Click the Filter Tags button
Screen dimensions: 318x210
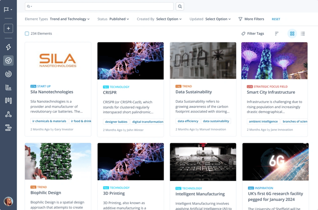pyautogui.click(x=253, y=33)
